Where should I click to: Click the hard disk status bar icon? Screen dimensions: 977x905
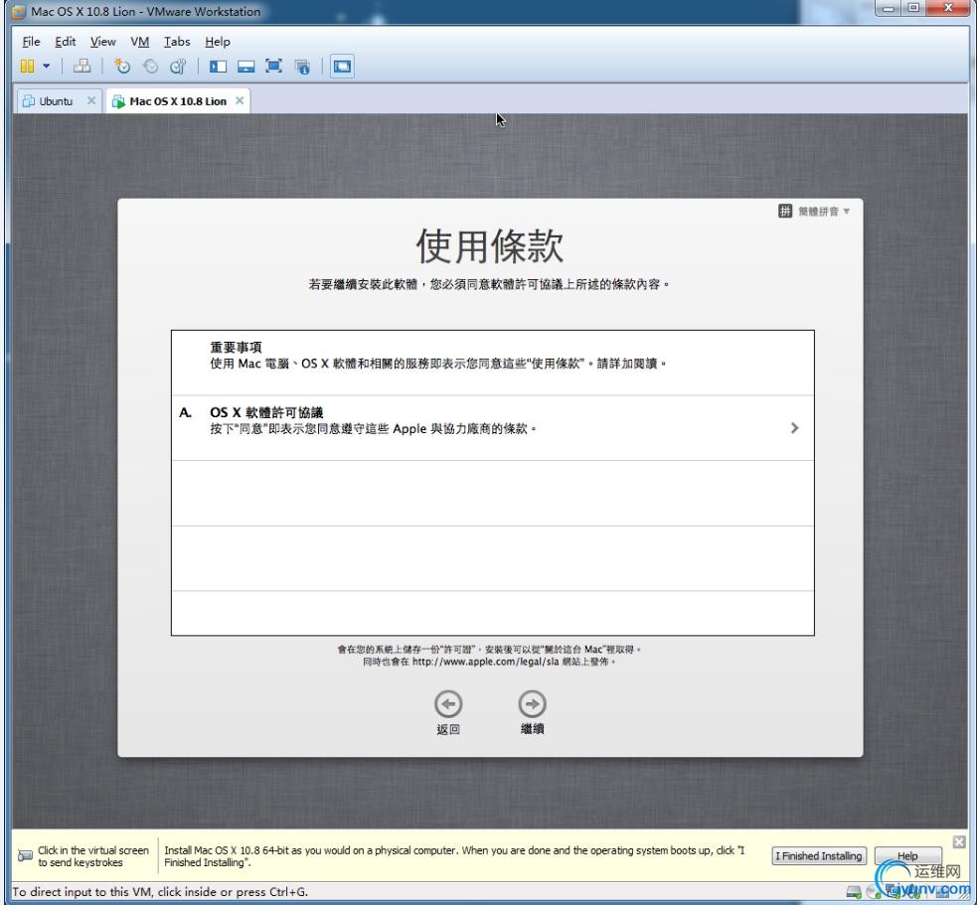pos(854,892)
